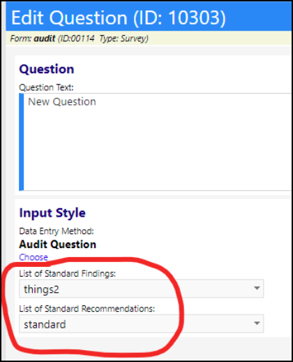Click the Choose link under Audit Question
The image size is (293, 362).
(x=33, y=257)
